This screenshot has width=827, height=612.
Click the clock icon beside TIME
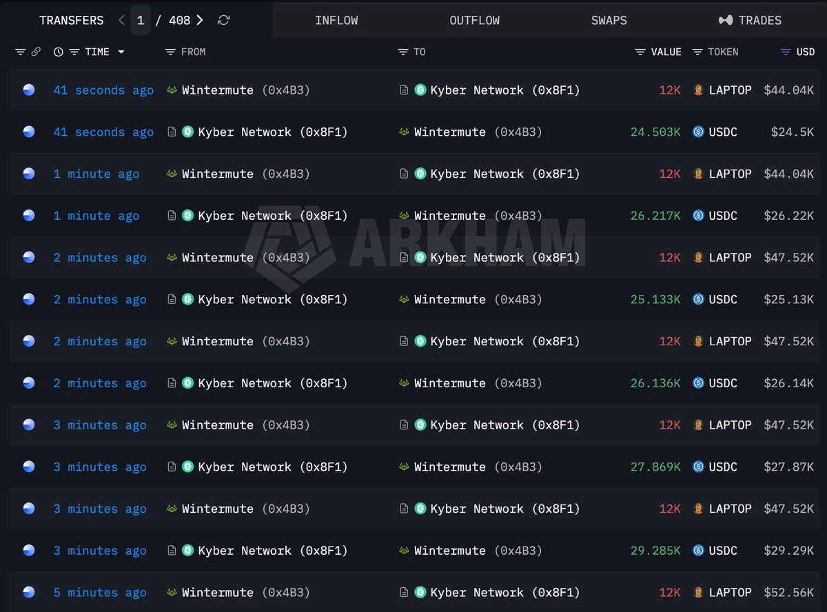coord(58,52)
